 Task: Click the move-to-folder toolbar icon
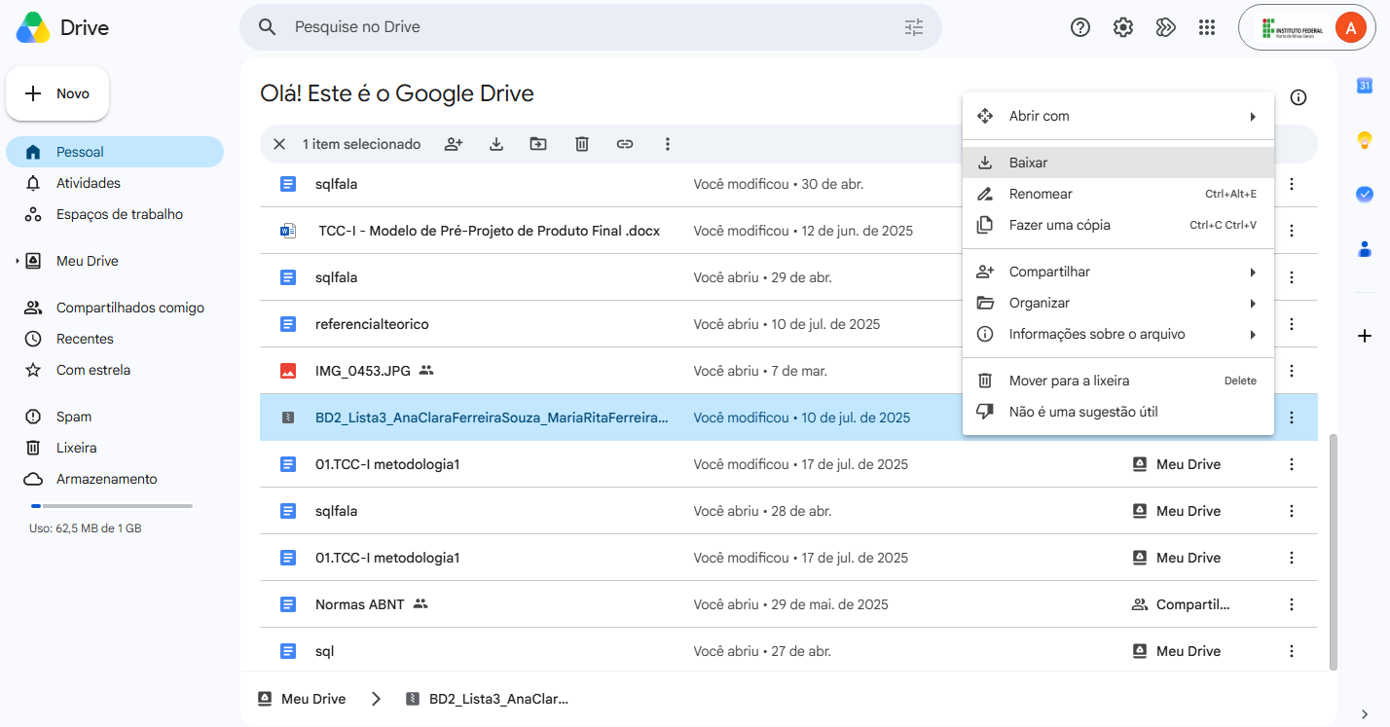(x=538, y=144)
